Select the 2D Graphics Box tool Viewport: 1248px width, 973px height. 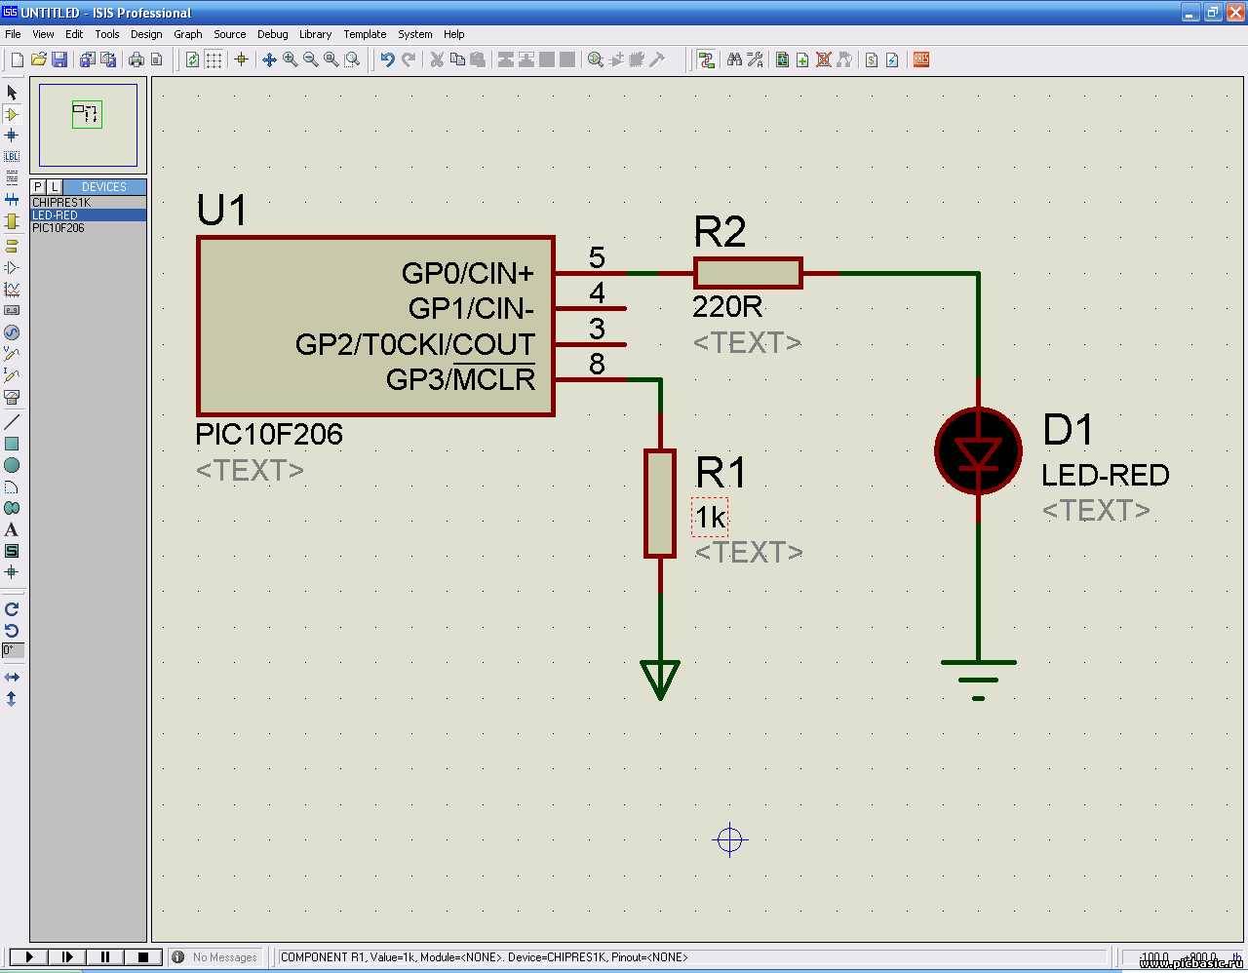tap(12, 444)
